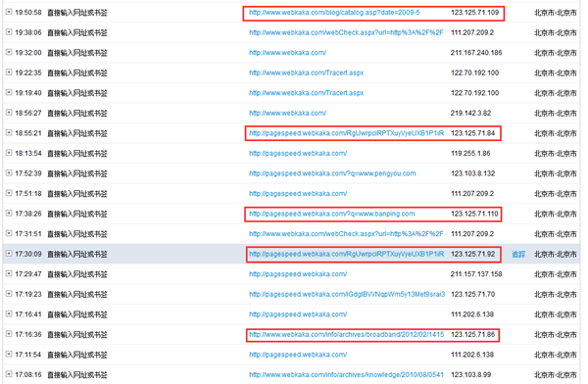Expand the 17:16:41 visit entry

pyautogui.click(x=9, y=313)
